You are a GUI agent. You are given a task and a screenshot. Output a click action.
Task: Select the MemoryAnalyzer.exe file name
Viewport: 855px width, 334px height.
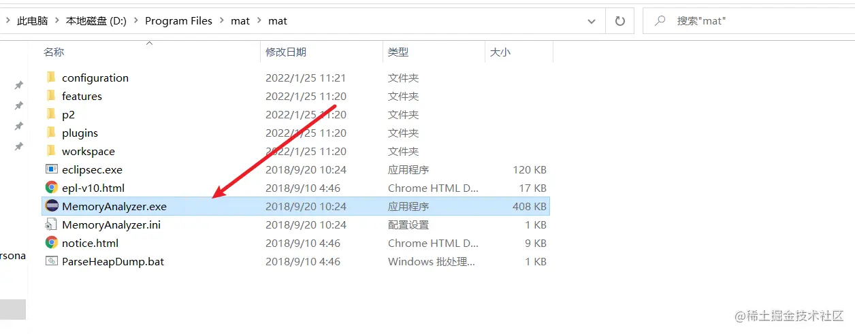tap(114, 206)
